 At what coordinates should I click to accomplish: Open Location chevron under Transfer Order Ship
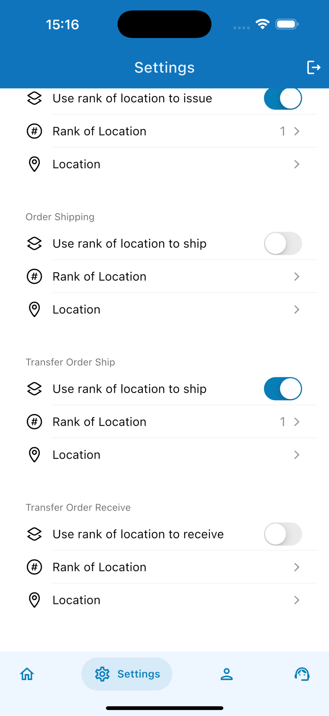[297, 455]
